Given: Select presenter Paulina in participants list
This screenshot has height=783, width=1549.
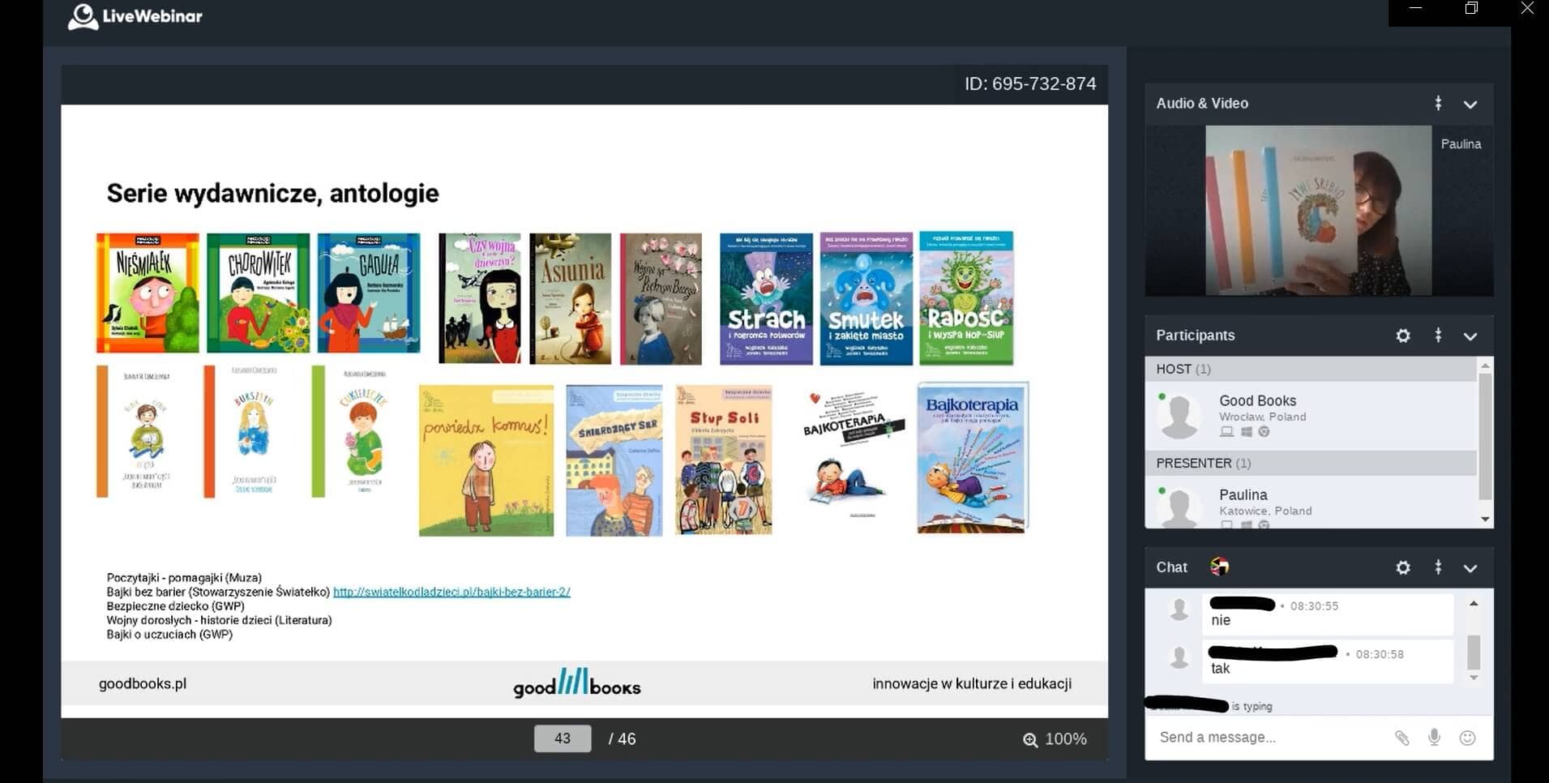Looking at the screenshot, I should pos(1312,503).
